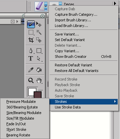This screenshot has height=139, width=120.
Task: Open brush selector flyout menu arrow
Action: (115, 4)
